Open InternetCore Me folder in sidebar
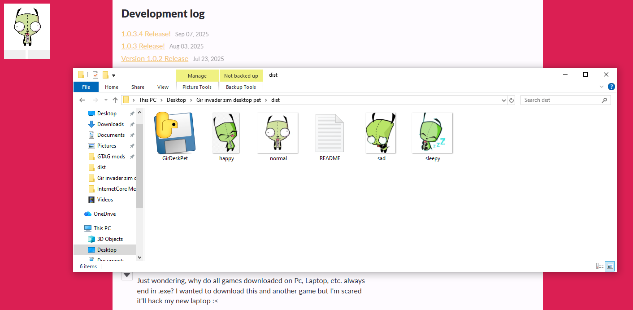633x310 pixels. 112,189
